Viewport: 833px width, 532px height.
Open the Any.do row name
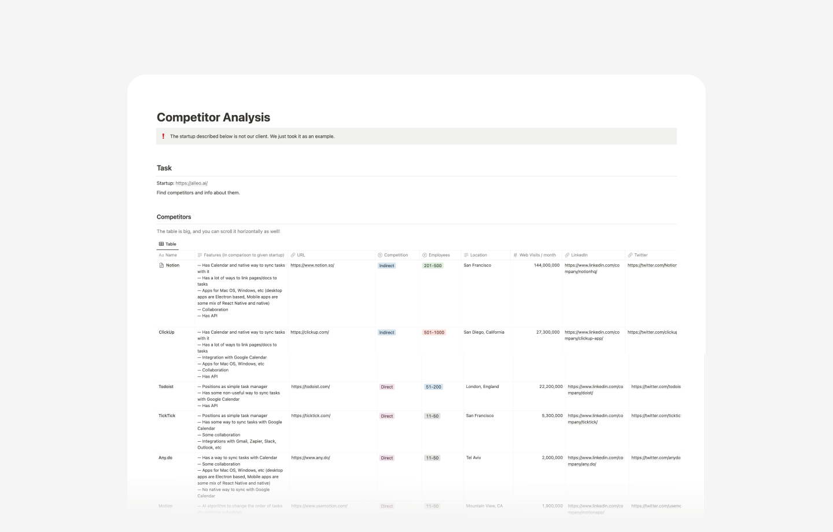(x=165, y=458)
